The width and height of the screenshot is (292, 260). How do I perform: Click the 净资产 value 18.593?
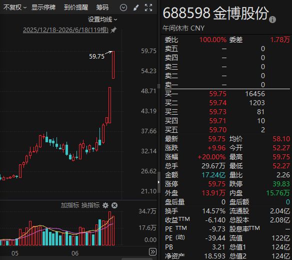(214, 256)
